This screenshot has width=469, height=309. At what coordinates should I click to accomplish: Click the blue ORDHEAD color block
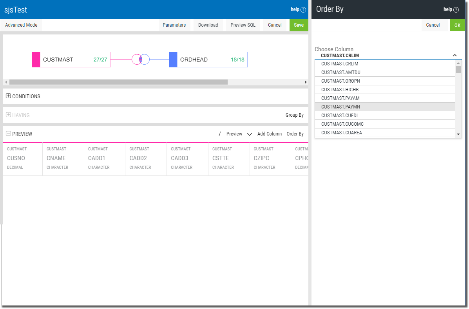pyautogui.click(x=173, y=60)
